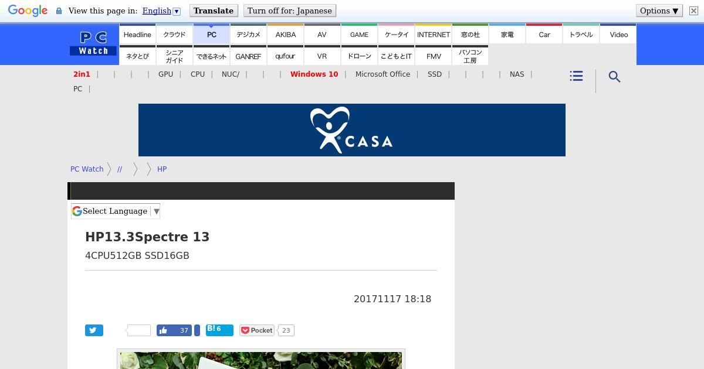Screen dimensions: 704x369
Task: Open the VR tab
Action: click(x=322, y=56)
